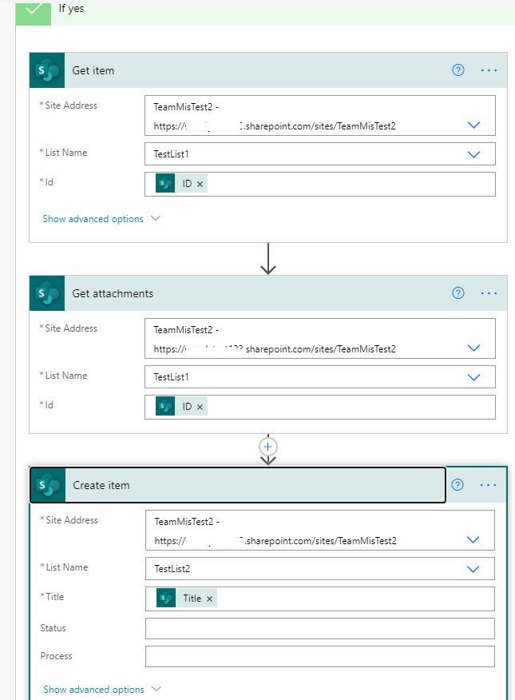Expand Site Address dropdown in Get item

(473, 125)
